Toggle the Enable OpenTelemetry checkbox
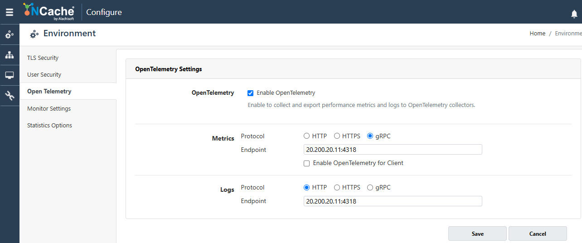The width and height of the screenshot is (582, 243). tap(250, 93)
